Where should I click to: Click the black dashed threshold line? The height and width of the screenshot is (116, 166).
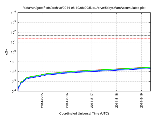coord(84,35)
